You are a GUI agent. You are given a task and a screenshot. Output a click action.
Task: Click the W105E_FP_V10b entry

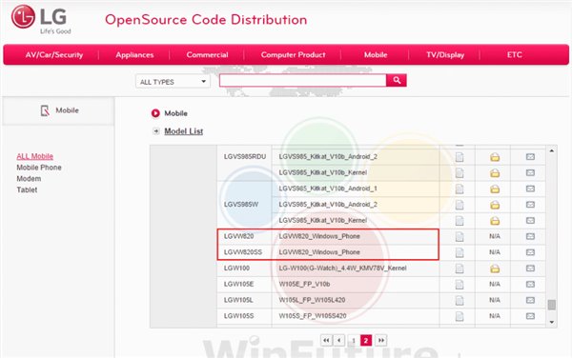click(304, 284)
